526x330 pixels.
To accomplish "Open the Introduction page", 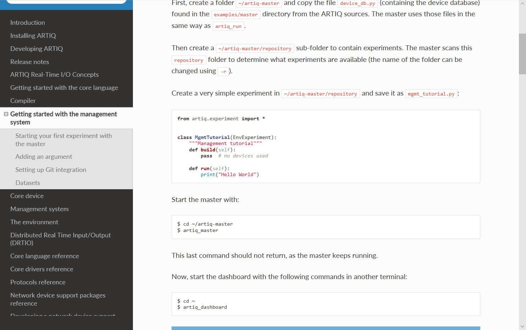I will pos(27,22).
